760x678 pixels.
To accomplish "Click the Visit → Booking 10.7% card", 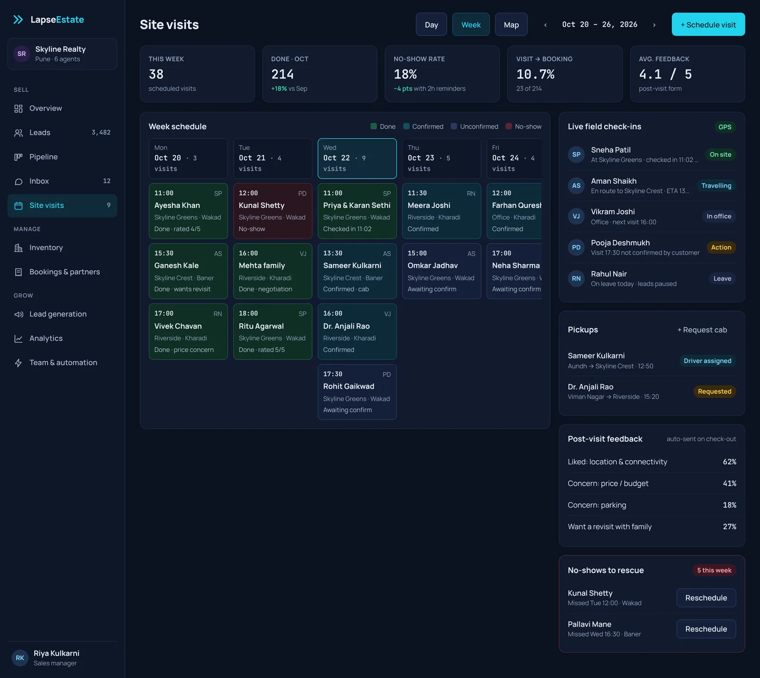I will tap(565, 74).
